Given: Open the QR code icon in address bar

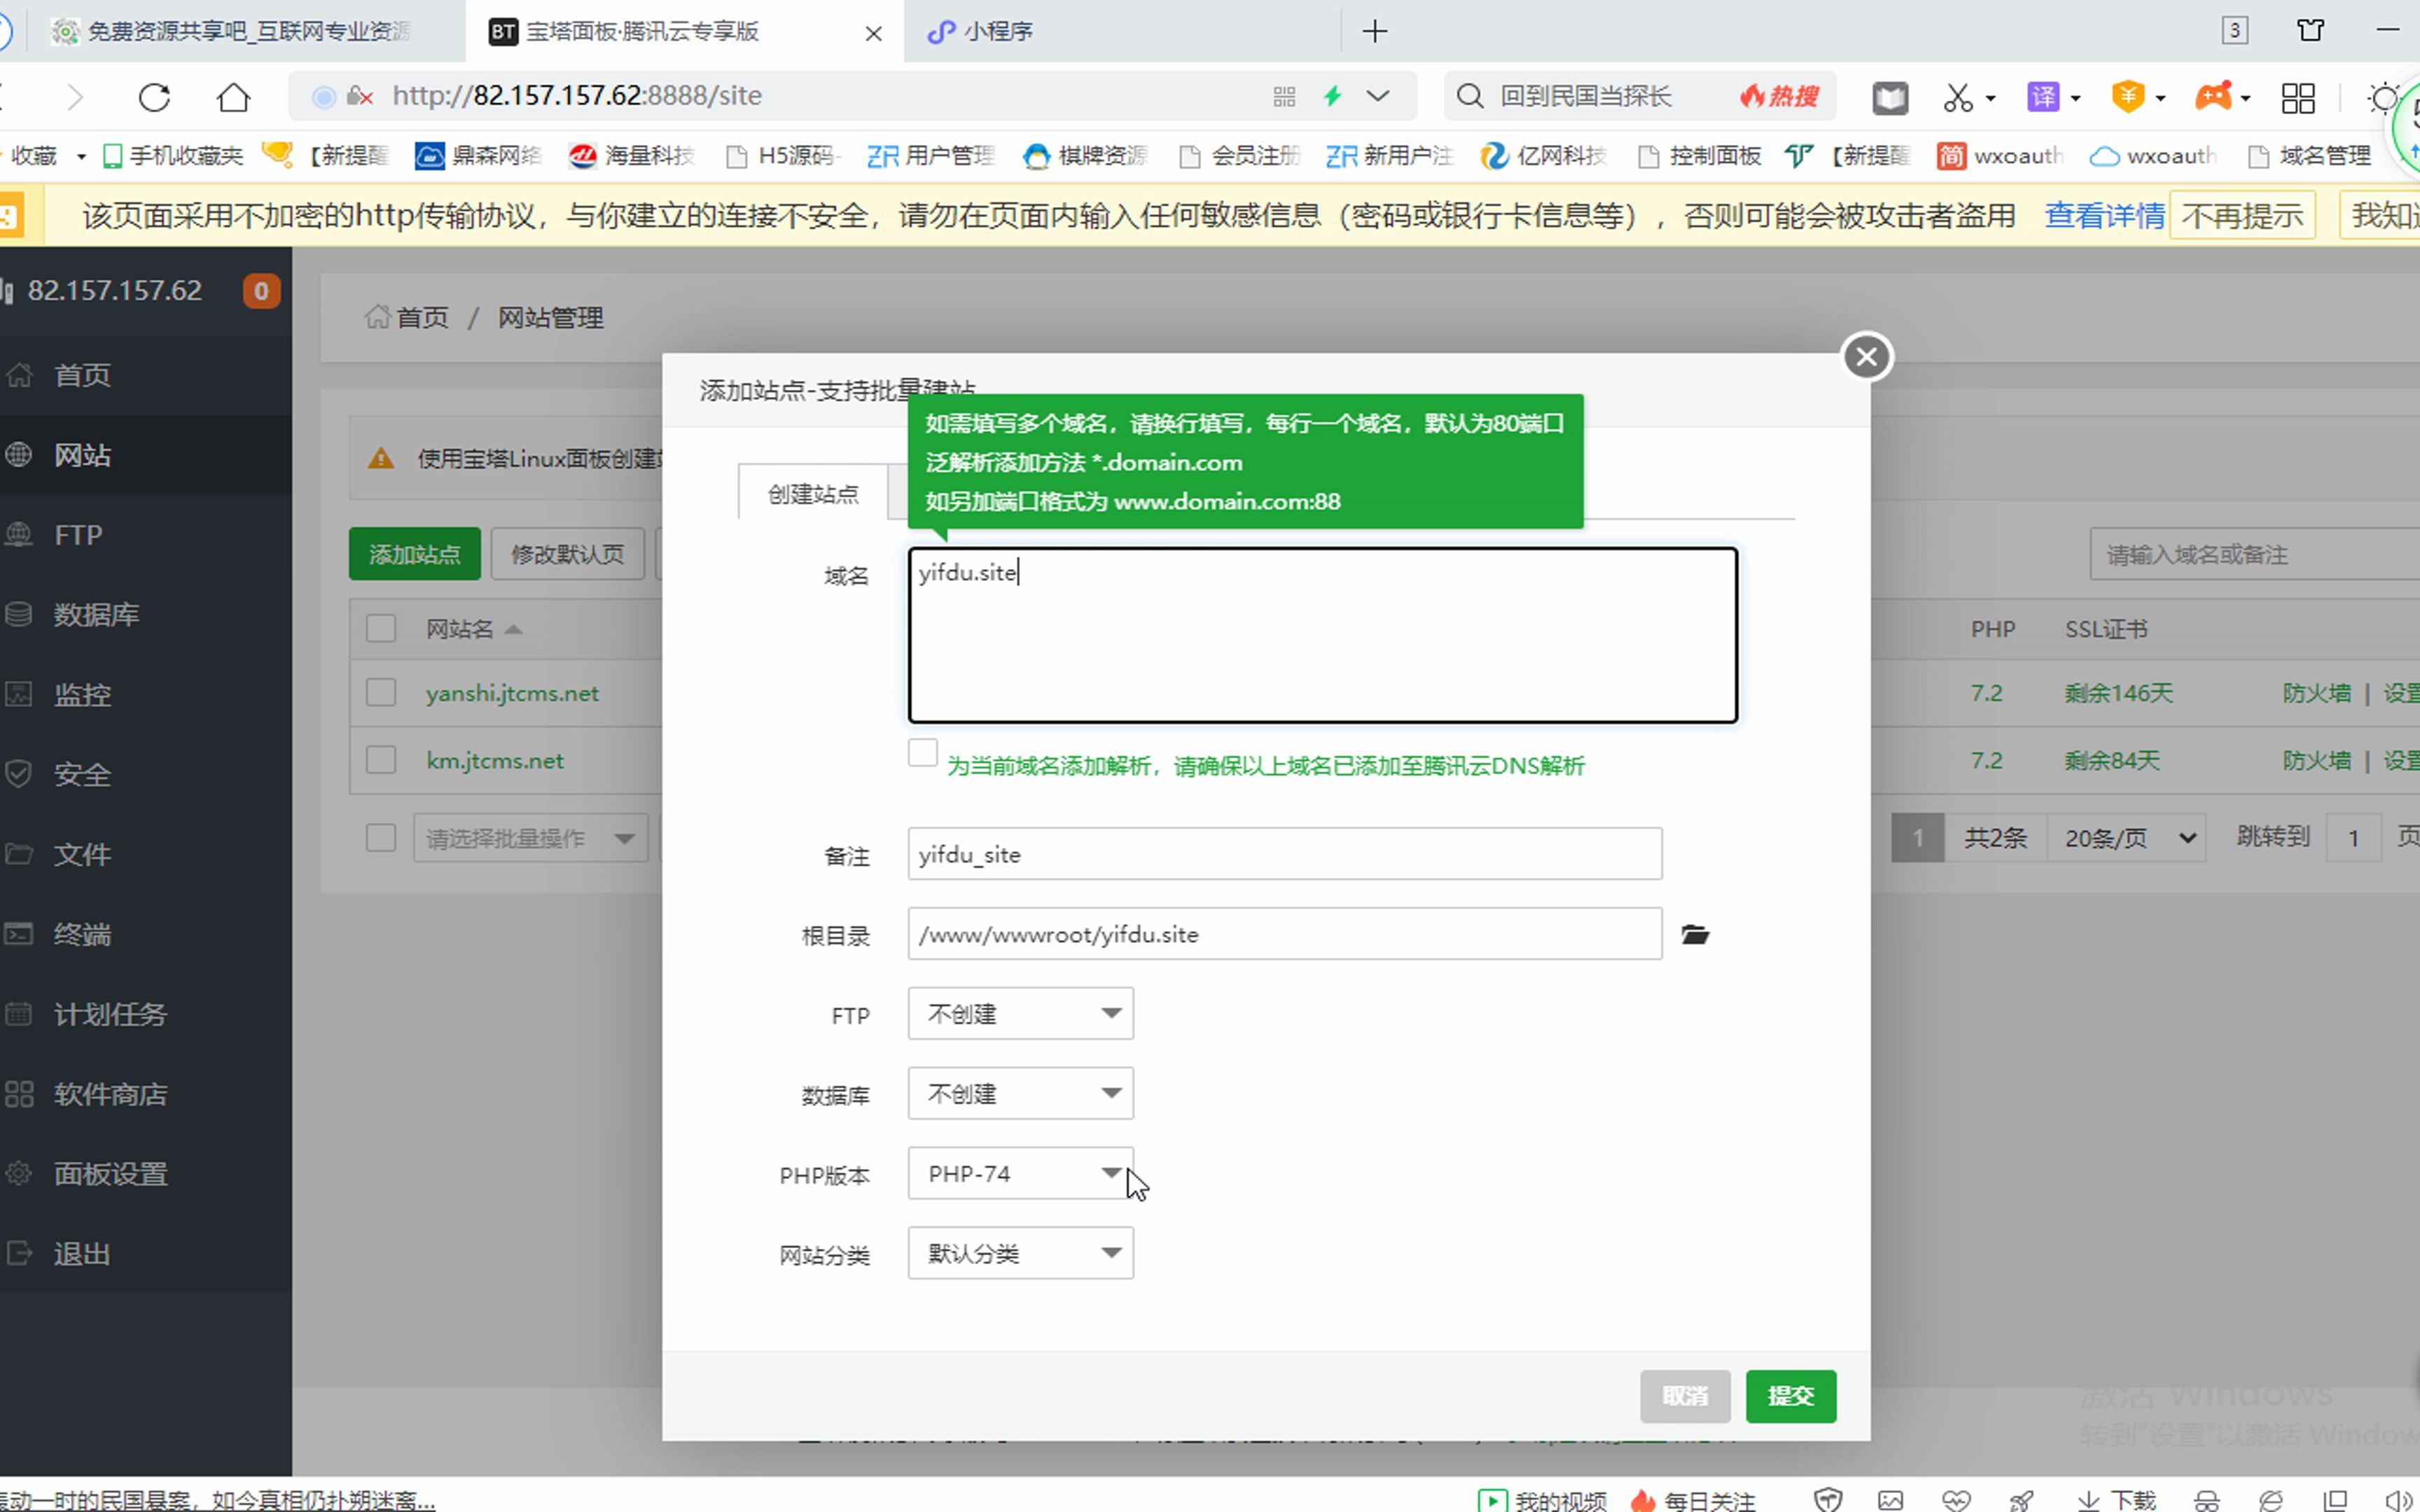Looking at the screenshot, I should point(1284,96).
